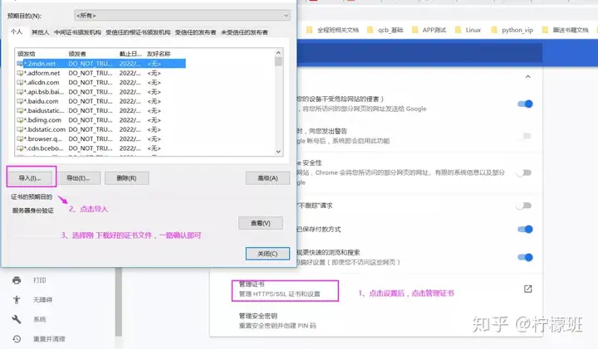Open the 全程班相关文档 bookmark folder
The image size is (598, 349).
(332, 30)
